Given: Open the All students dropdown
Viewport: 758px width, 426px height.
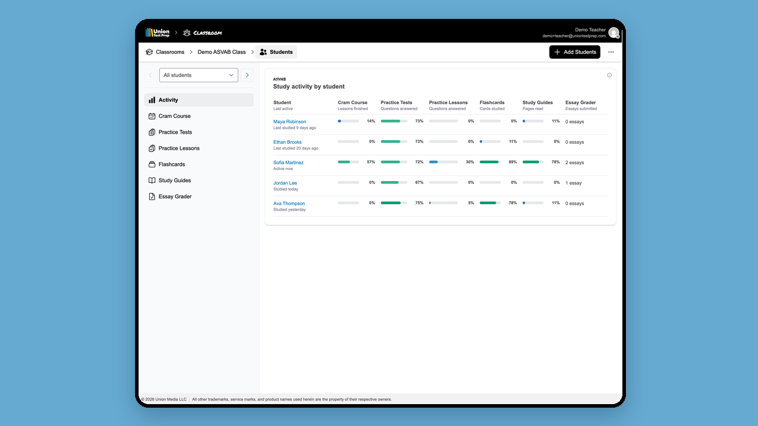Looking at the screenshot, I should (198, 75).
